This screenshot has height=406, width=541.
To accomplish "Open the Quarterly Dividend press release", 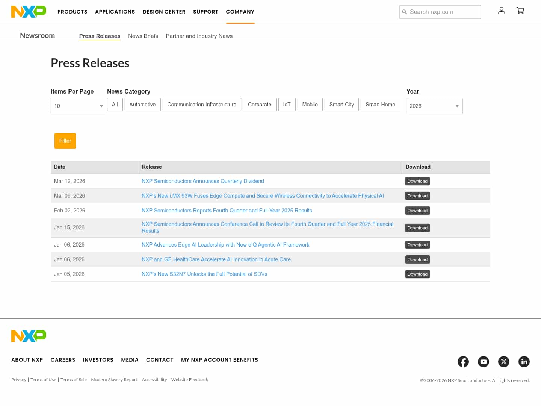I will [x=203, y=181].
